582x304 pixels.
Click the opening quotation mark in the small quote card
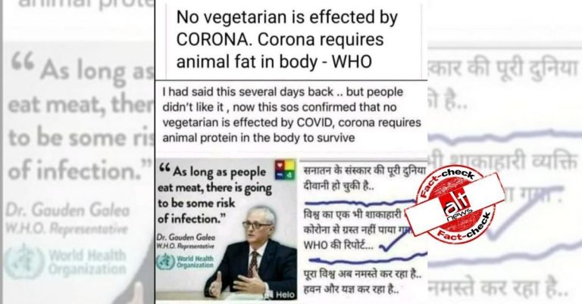pos(164,169)
